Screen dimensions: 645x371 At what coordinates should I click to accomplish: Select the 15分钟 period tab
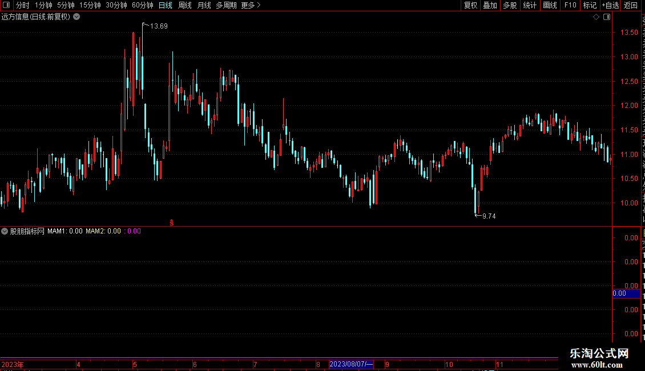(90, 5)
